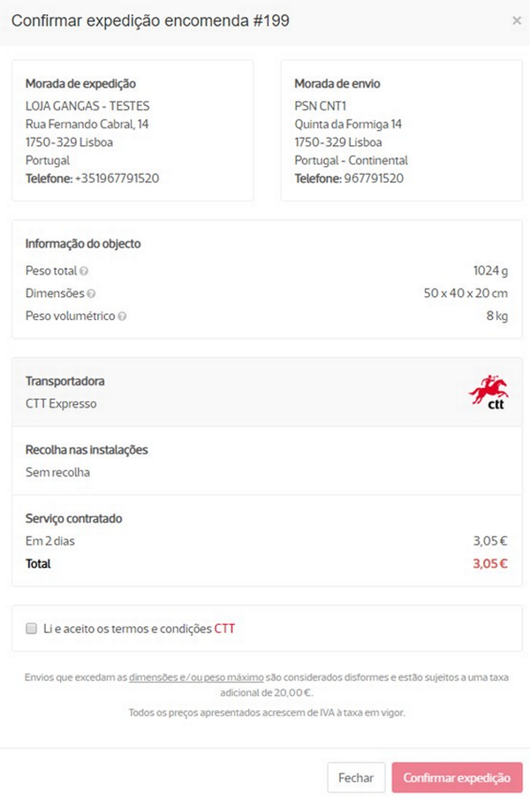Click the Em 2 dias service line
The height and width of the screenshot is (802, 530).
click(x=48, y=541)
